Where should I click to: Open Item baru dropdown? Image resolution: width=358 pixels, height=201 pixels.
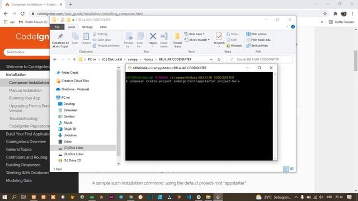click(x=194, y=34)
